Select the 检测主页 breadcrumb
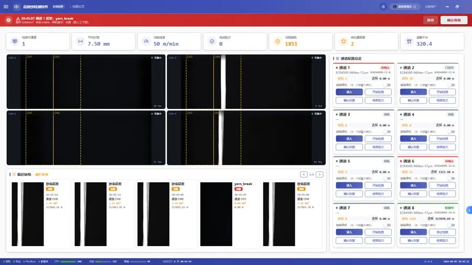 pyautogui.click(x=78, y=7)
